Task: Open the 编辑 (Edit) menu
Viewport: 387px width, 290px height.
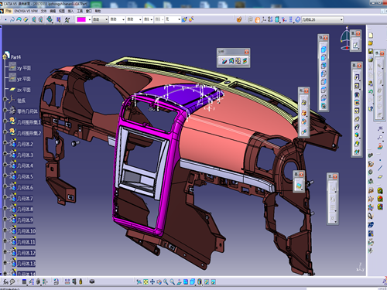Action: pyautogui.click(x=53, y=11)
